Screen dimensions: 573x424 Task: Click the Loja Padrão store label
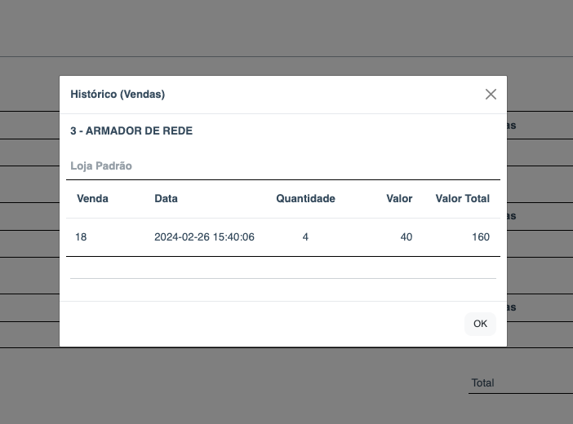(101, 166)
